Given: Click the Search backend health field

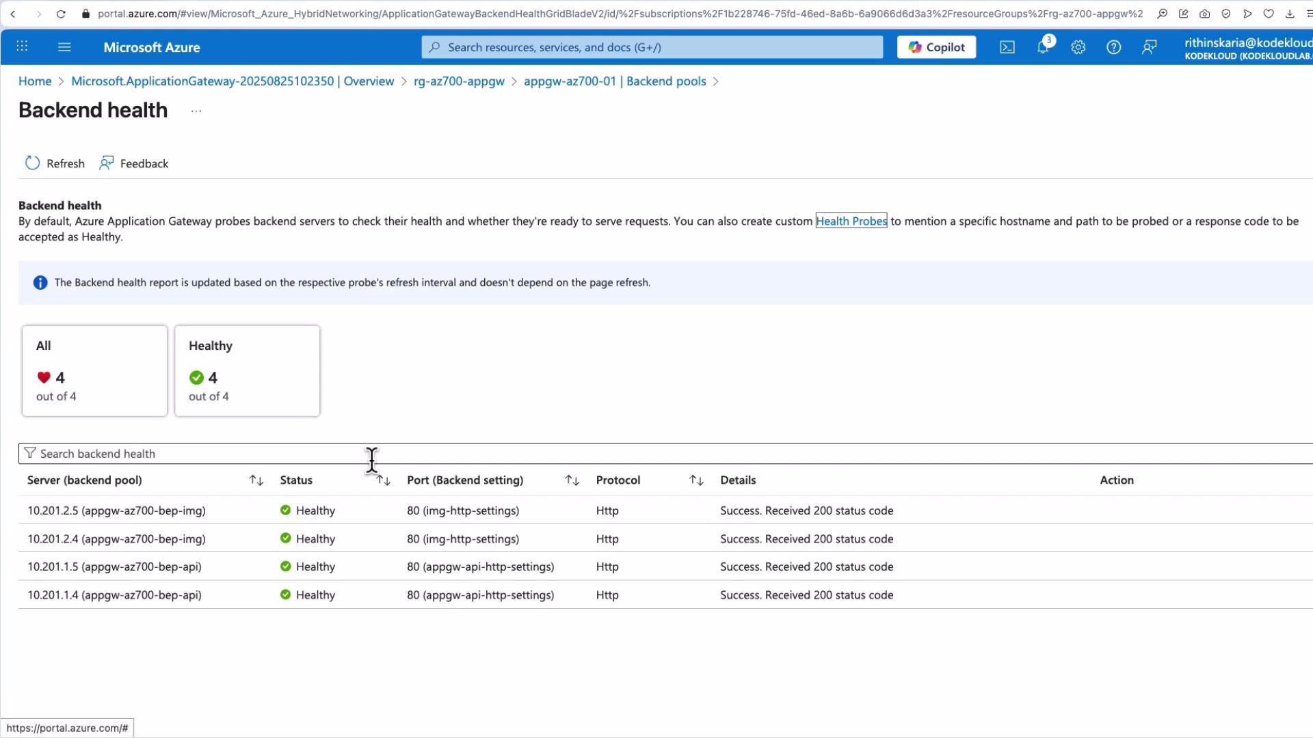Looking at the screenshot, I should [667, 454].
